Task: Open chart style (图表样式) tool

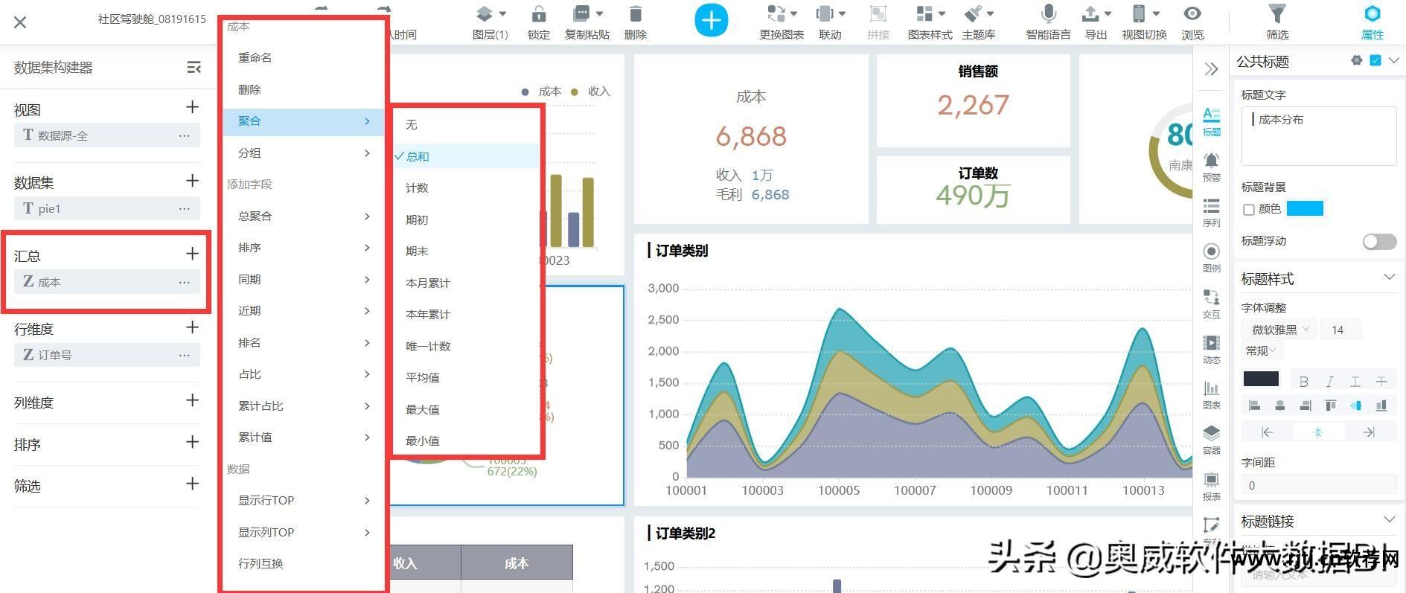Action: click(925, 14)
